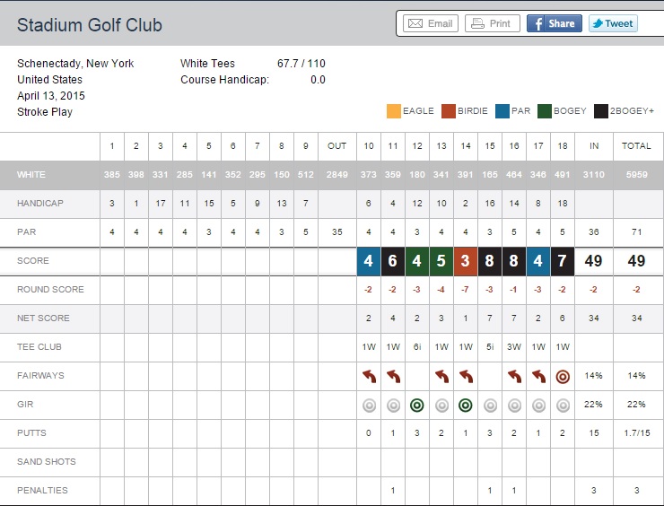Click hole 13 fairway missed-left arrow

441,377
